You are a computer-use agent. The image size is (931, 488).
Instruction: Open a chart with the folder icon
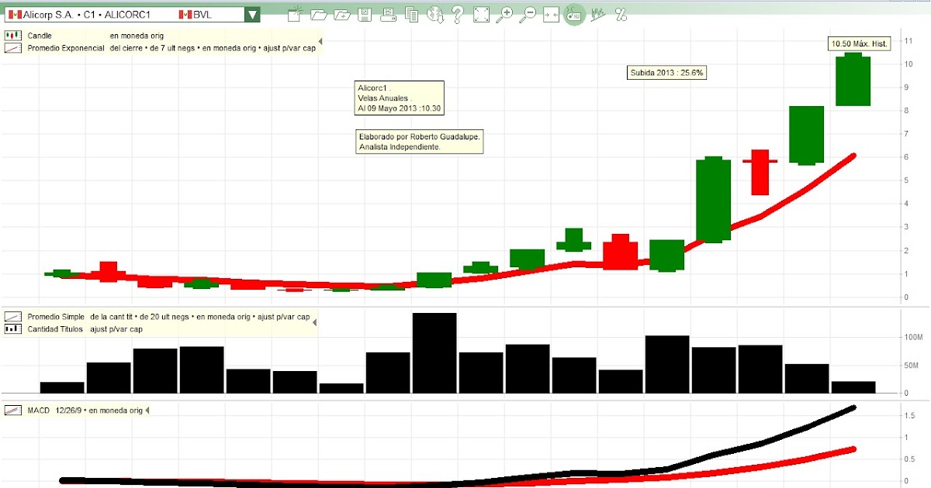[318, 14]
